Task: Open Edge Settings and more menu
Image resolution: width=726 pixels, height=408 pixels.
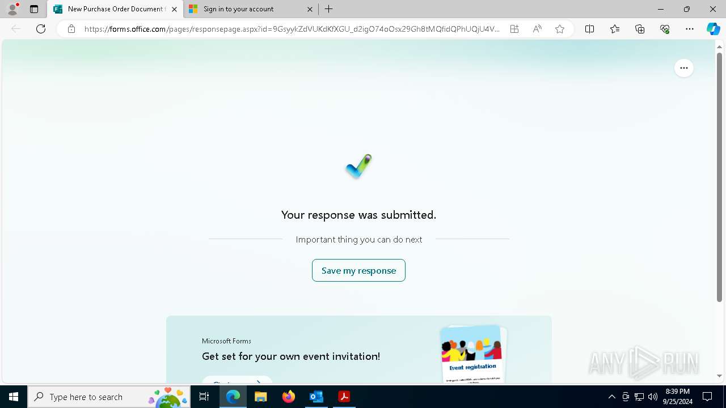Action: [690, 29]
